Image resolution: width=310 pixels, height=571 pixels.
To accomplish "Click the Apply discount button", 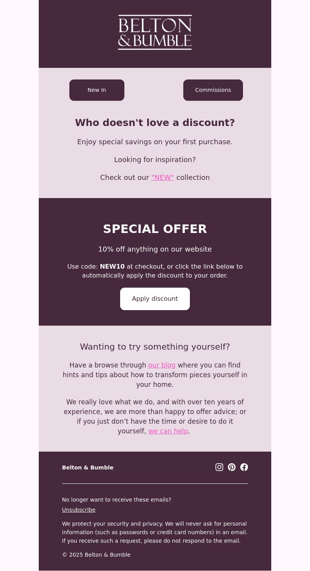I will (x=155, y=299).
